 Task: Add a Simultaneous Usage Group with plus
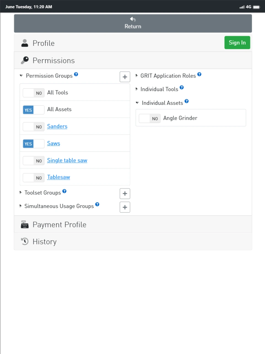[125, 207]
